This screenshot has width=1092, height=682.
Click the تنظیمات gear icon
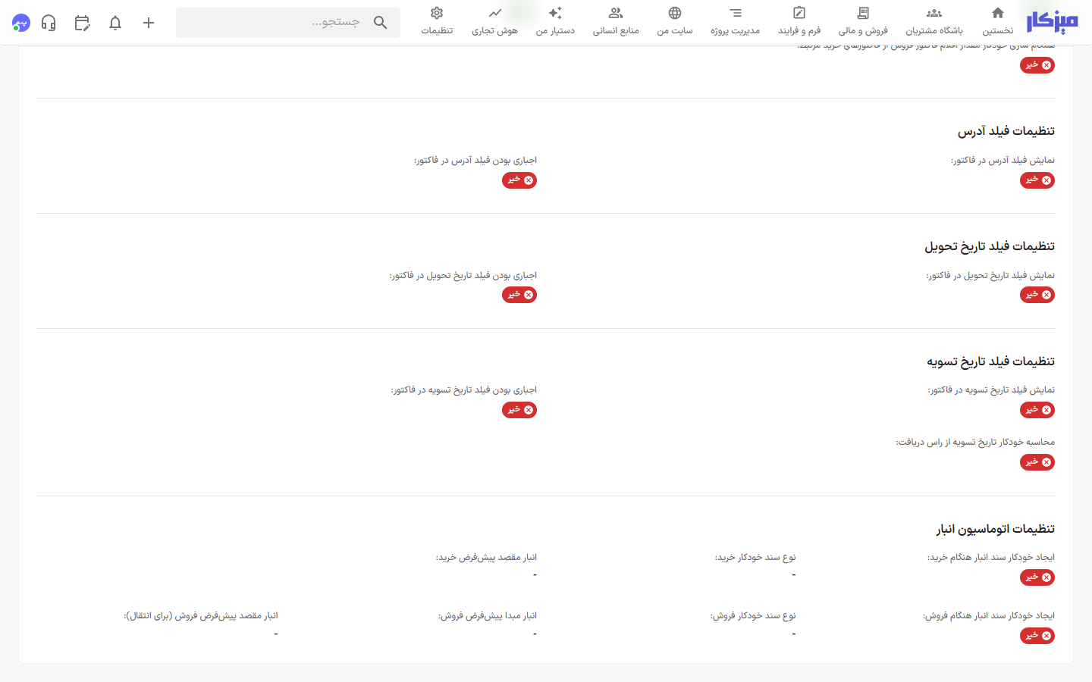[x=437, y=13]
